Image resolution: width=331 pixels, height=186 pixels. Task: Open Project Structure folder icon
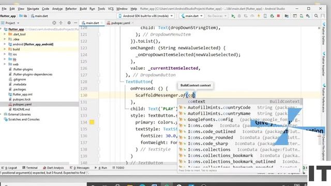(x=287, y=16)
